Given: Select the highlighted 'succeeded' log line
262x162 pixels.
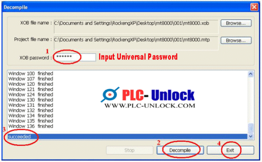Looking at the screenshot, I should point(127,136).
